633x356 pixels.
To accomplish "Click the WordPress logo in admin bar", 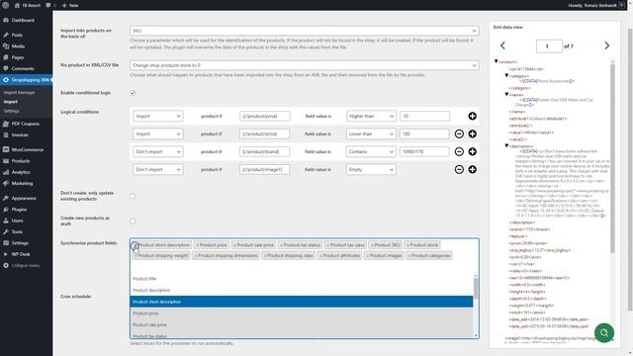I will pos(5,5).
